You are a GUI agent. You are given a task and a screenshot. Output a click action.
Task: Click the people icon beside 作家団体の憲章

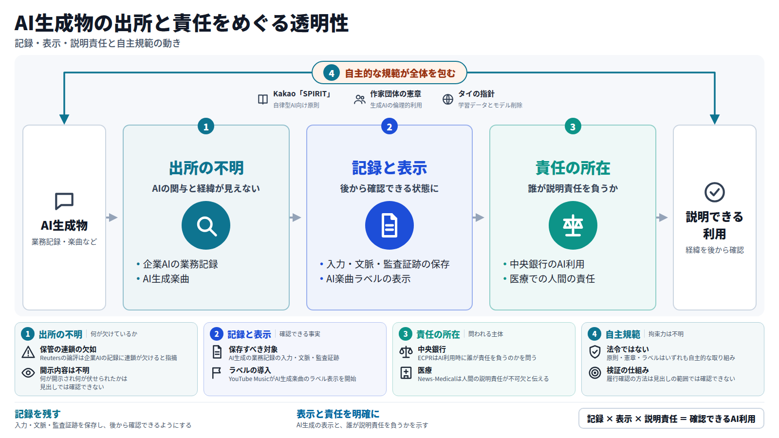point(360,99)
